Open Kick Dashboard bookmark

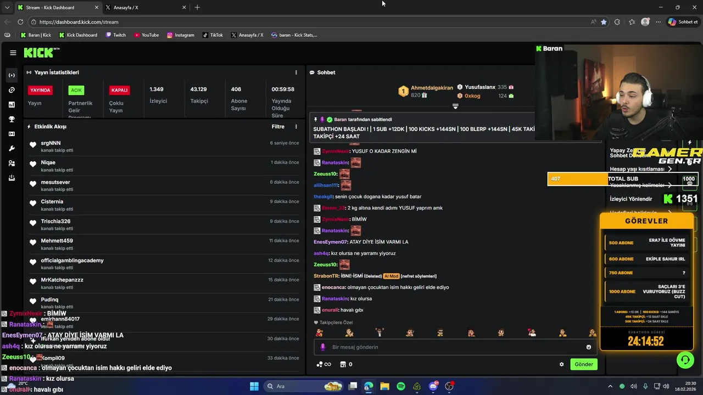coord(77,35)
